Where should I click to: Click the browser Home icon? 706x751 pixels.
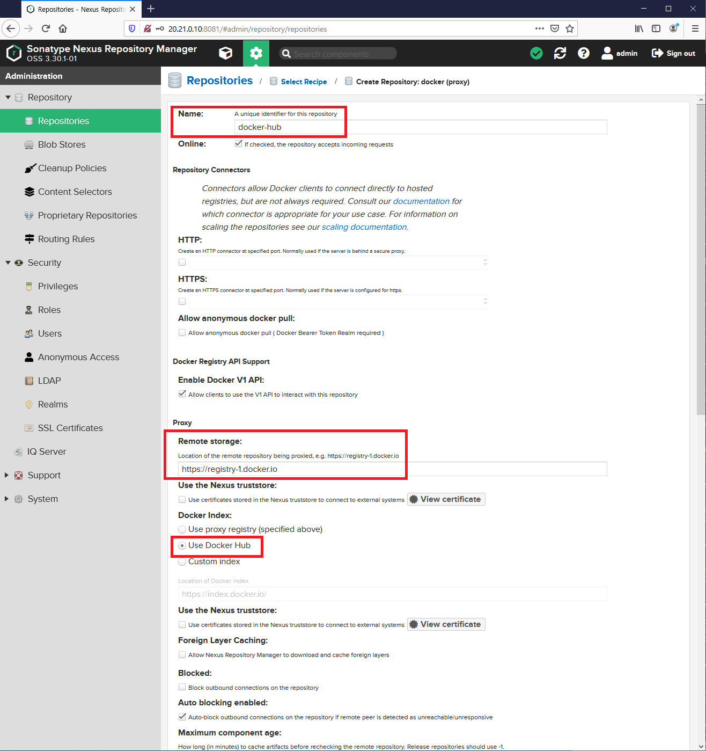[x=63, y=28]
